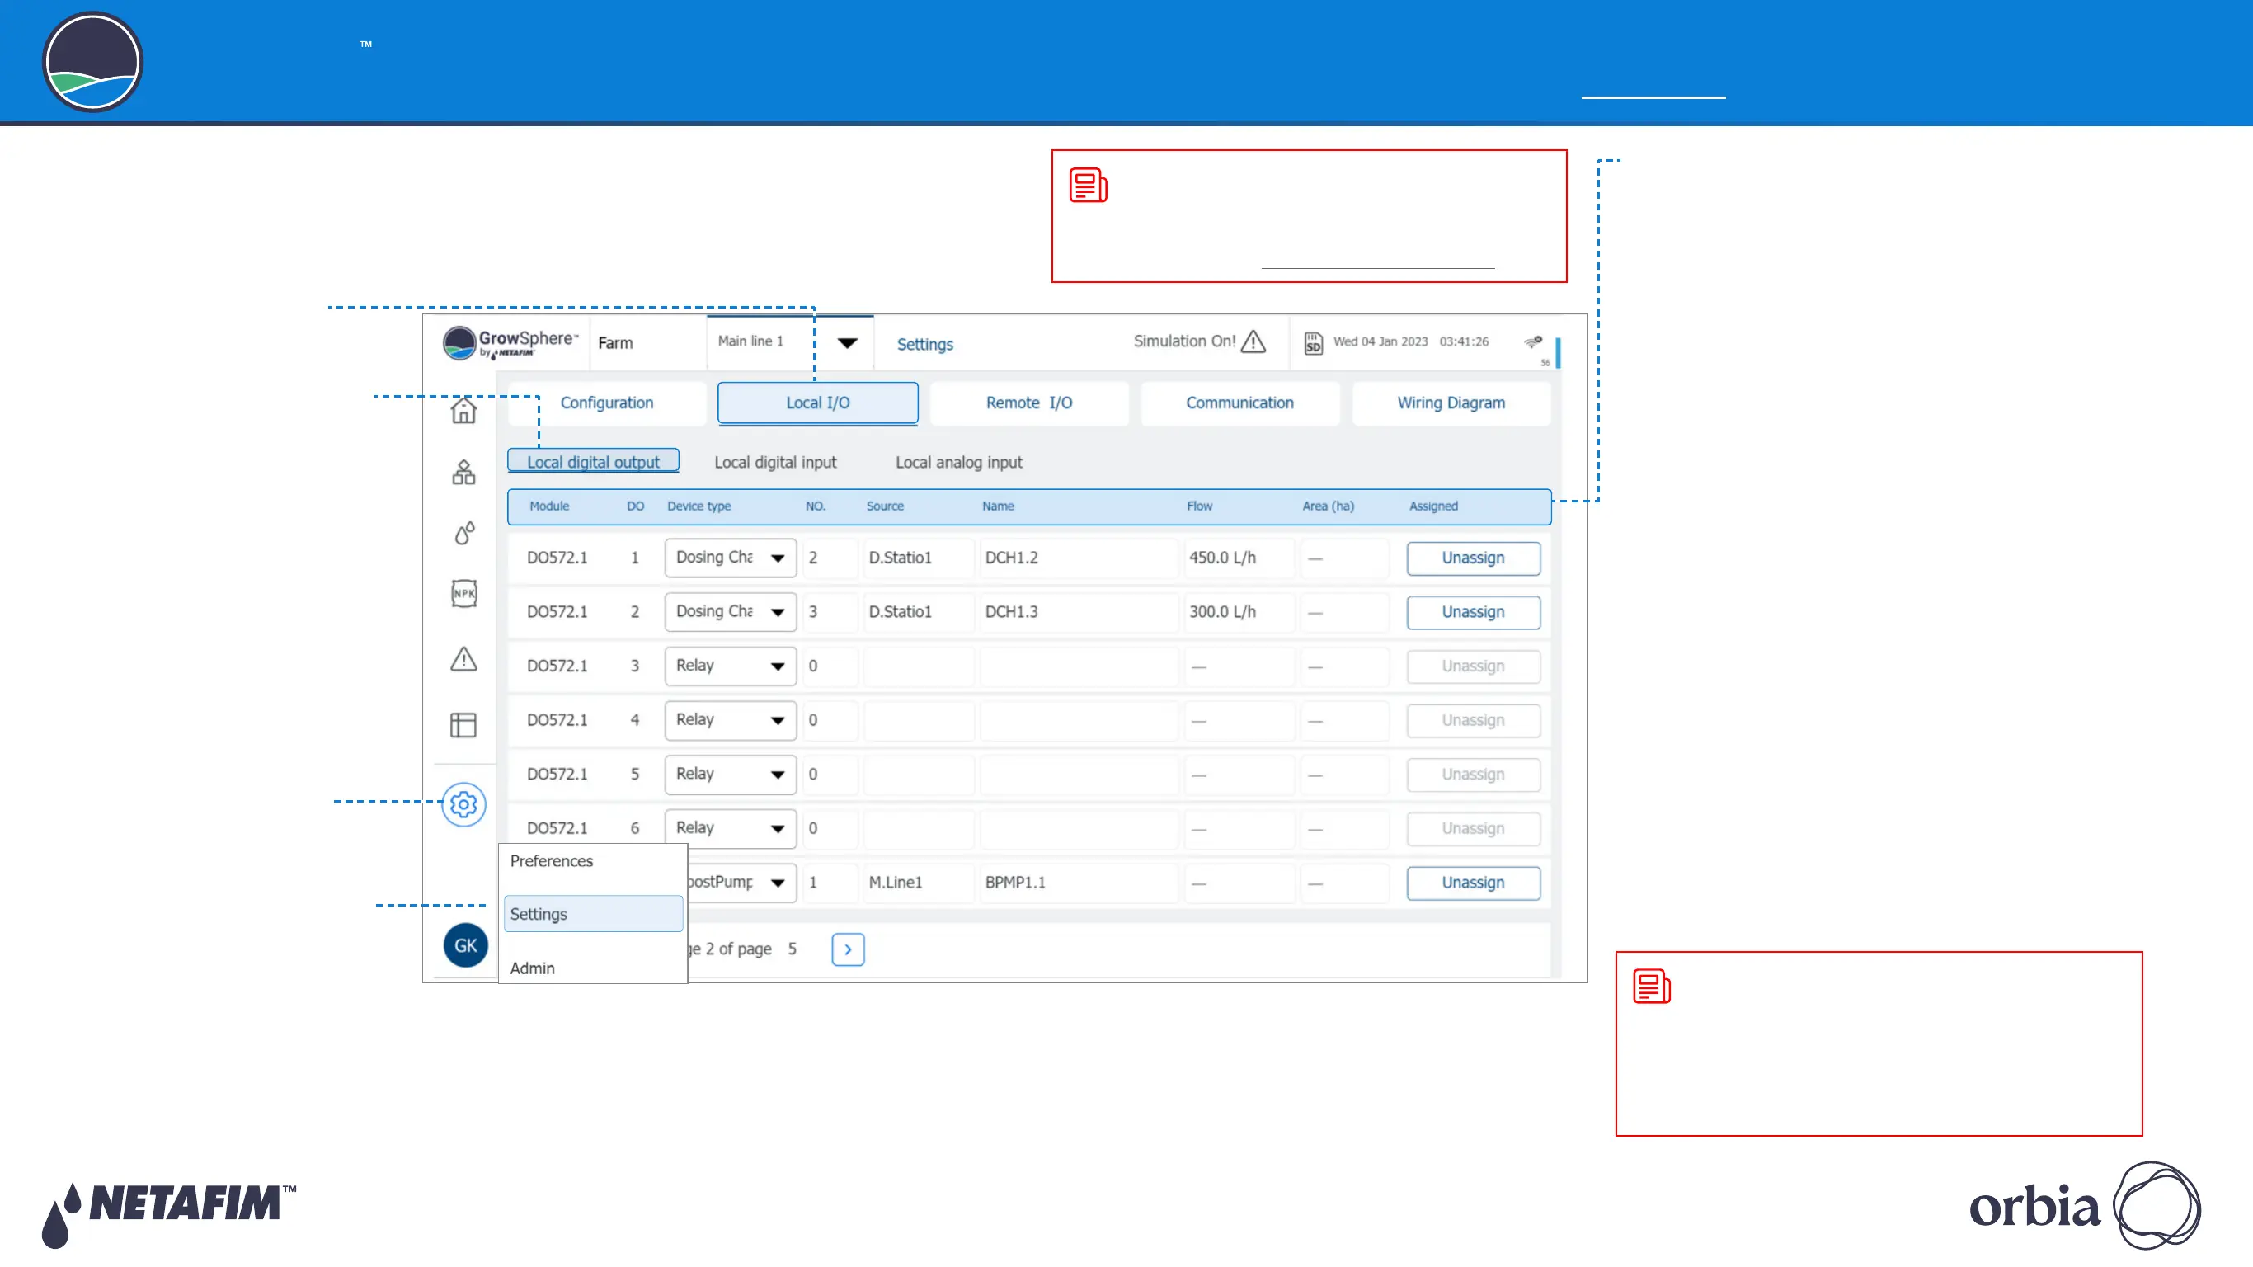The image size is (2253, 1267).
Task: Click the BPMP1.1 name cell
Action: point(1079,883)
